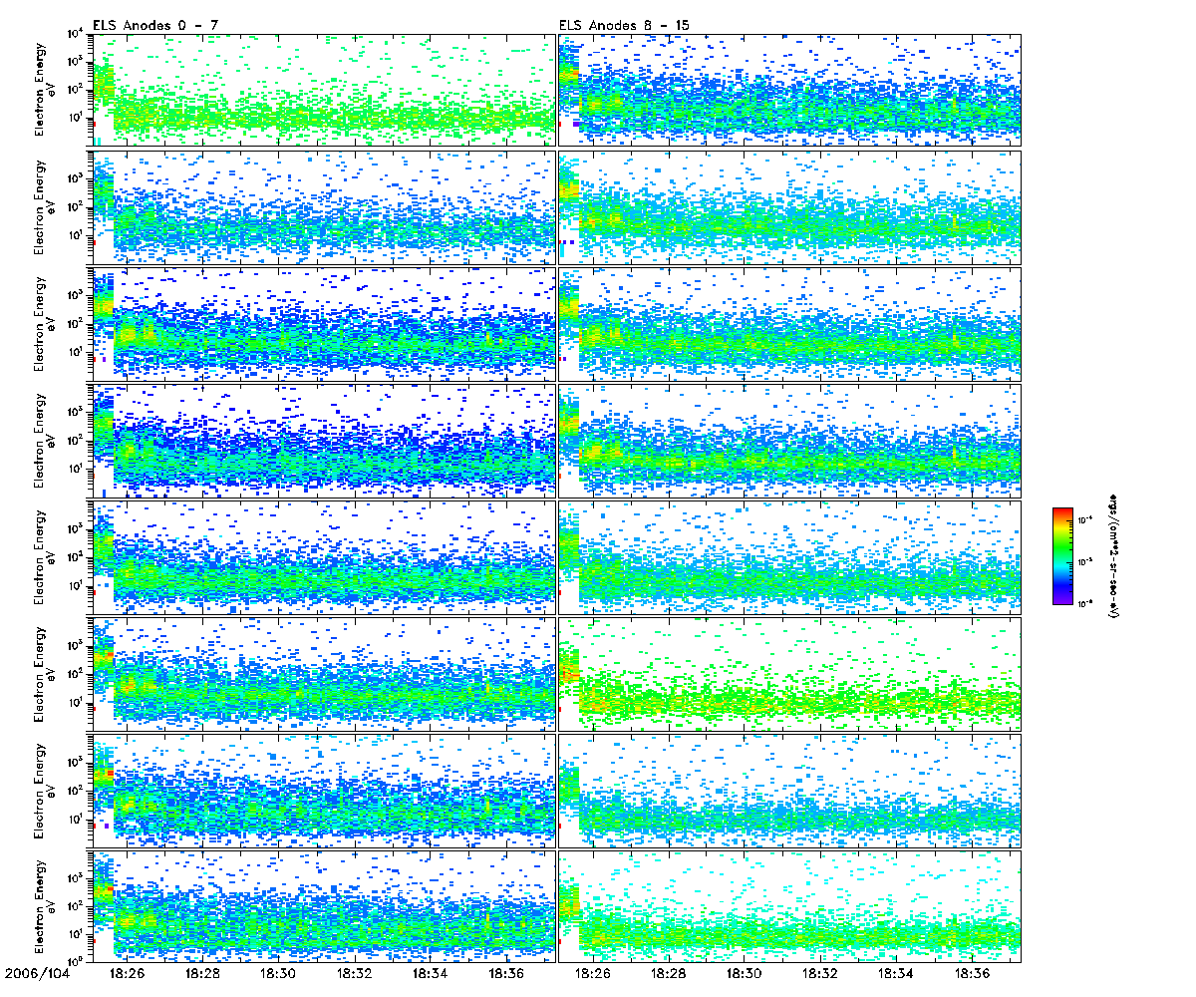1196x997 pixels.
Task: Select the fourth-row spectrogram in the Anodes 8 - 15 column
Action: [789, 440]
